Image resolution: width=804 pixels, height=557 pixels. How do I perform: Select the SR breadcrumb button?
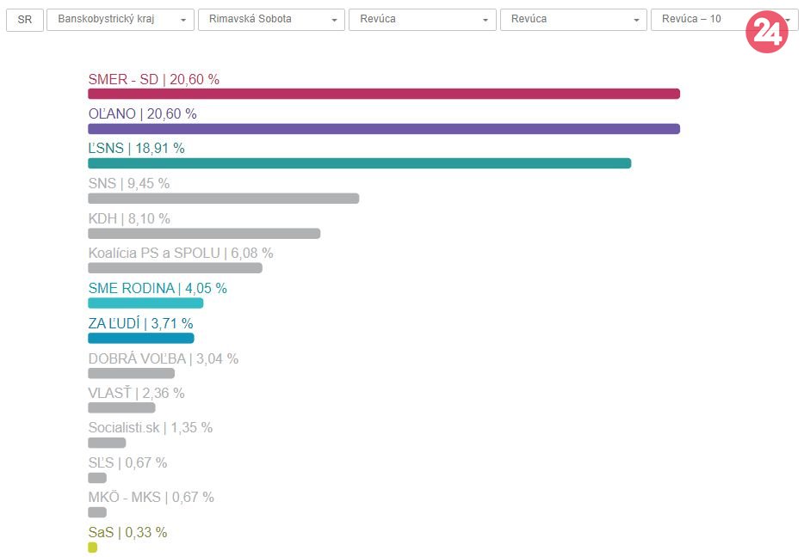pos(25,19)
